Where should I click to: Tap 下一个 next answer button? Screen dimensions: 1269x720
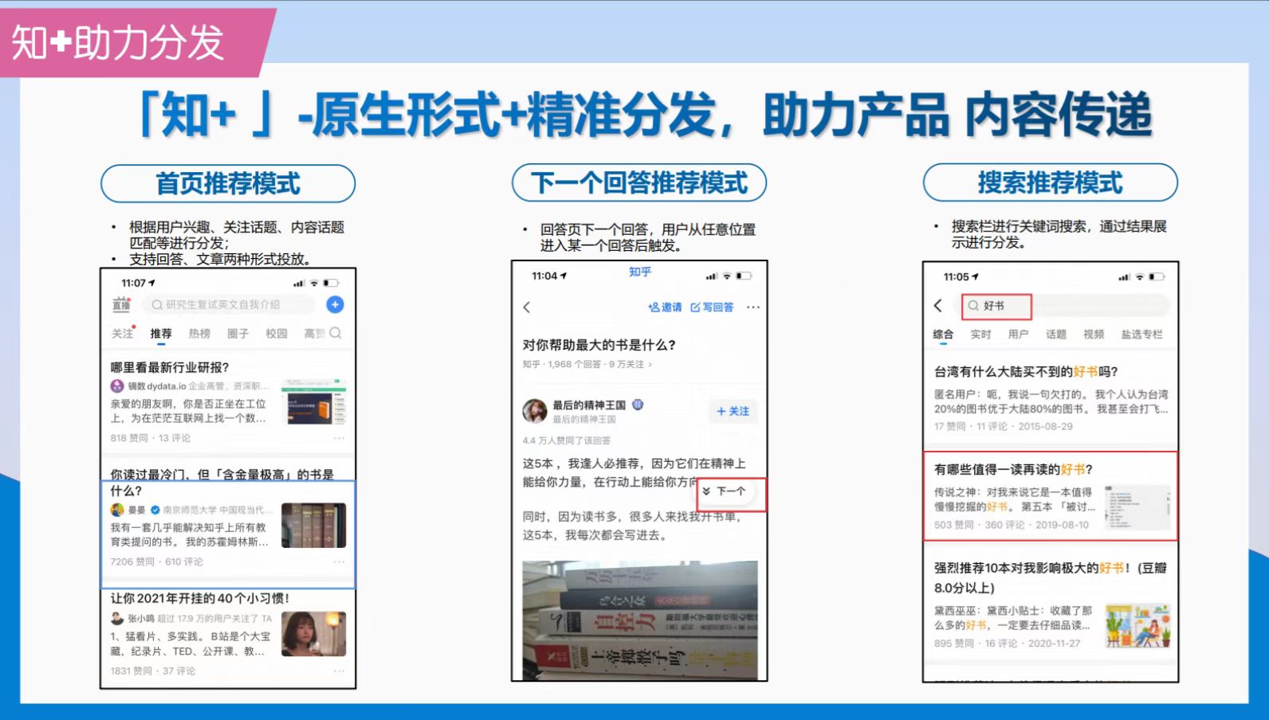point(724,491)
